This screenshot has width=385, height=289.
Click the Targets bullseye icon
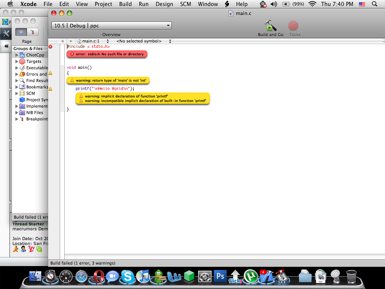(x=22, y=61)
